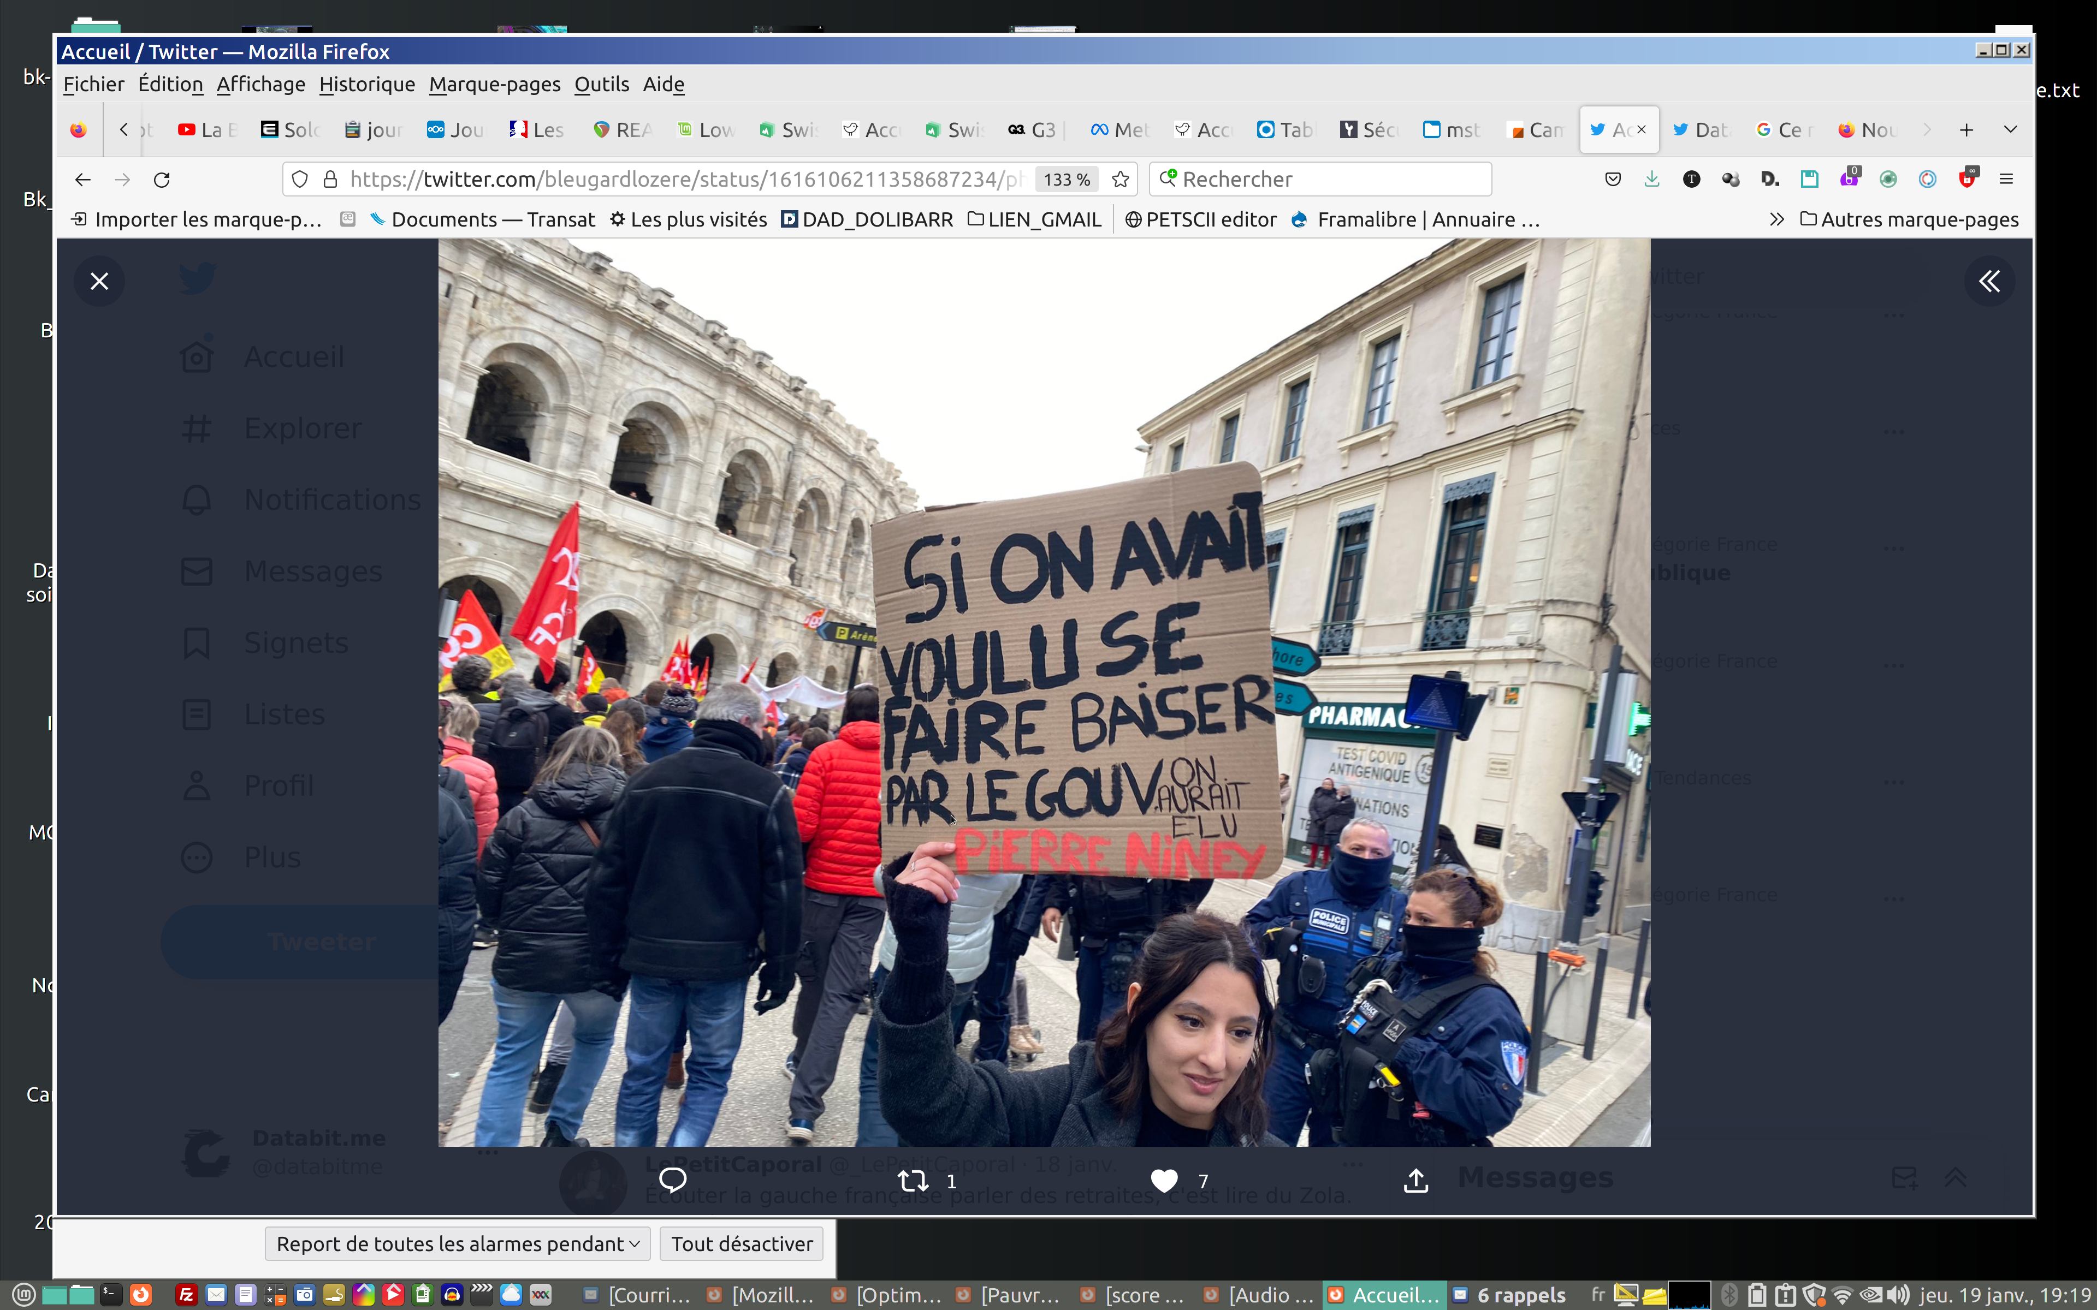The width and height of the screenshot is (2097, 1310).
Task: Click the Save to Pocket icon
Action: [x=1613, y=180]
